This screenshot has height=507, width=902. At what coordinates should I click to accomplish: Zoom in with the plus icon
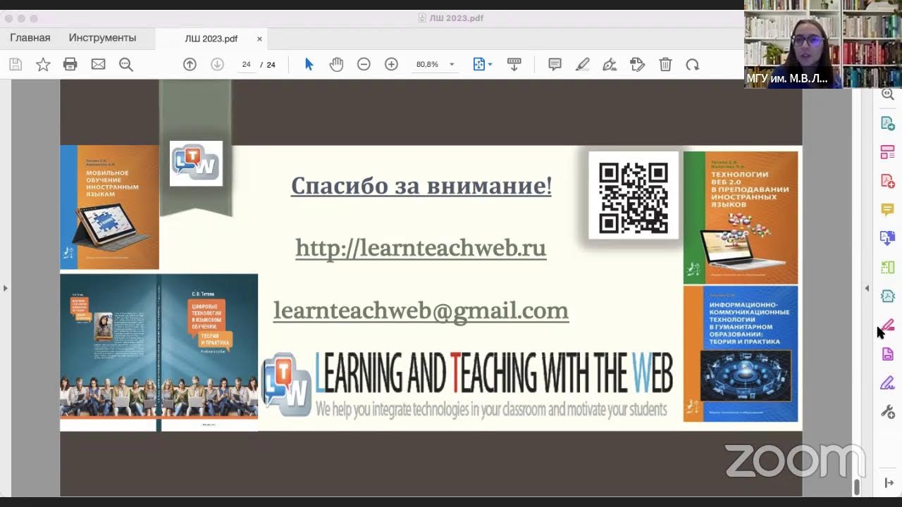[391, 65]
